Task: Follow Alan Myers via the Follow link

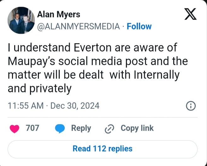Action: 139,27
